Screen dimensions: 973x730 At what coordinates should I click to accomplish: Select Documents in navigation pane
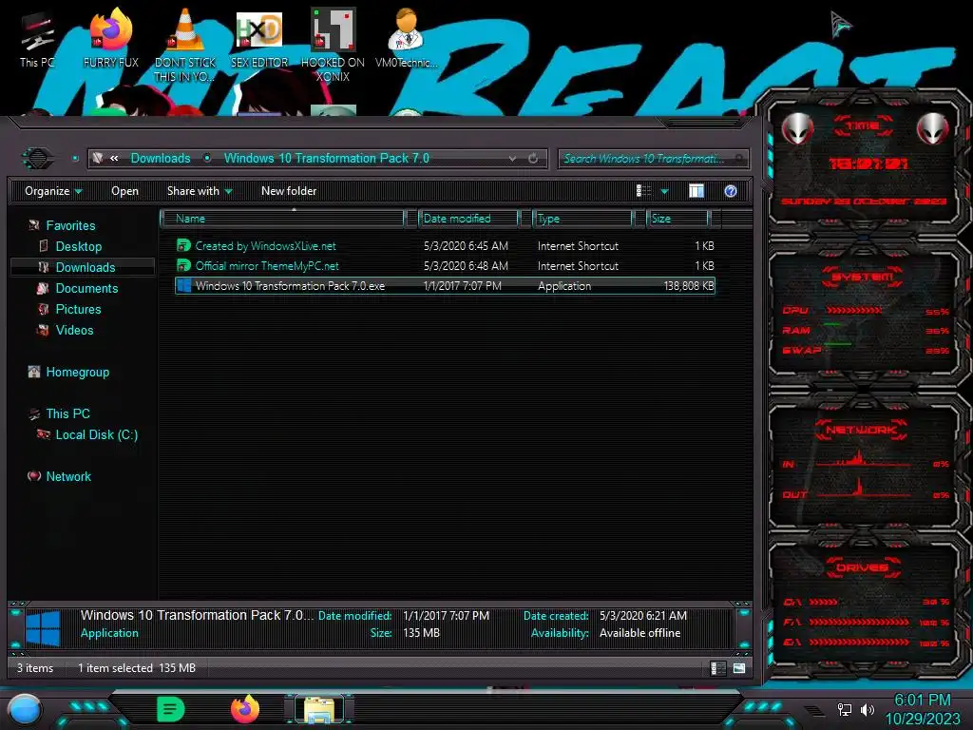pos(86,289)
